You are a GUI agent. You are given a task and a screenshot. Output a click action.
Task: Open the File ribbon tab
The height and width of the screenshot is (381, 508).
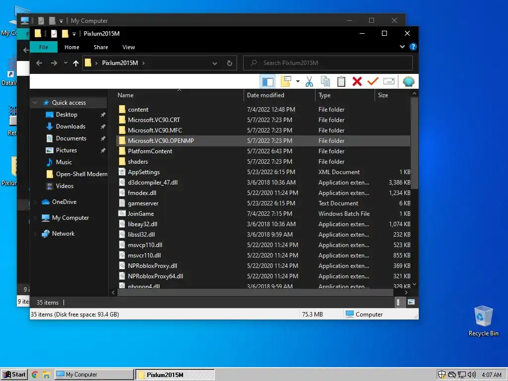(x=44, y=47)
